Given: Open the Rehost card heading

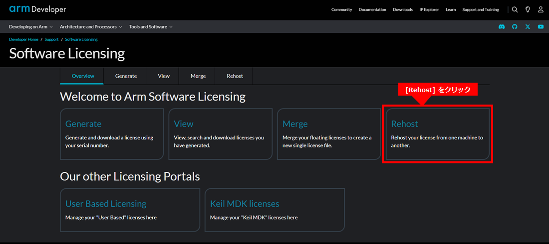Looking at the screenshot, I should 404,124.
